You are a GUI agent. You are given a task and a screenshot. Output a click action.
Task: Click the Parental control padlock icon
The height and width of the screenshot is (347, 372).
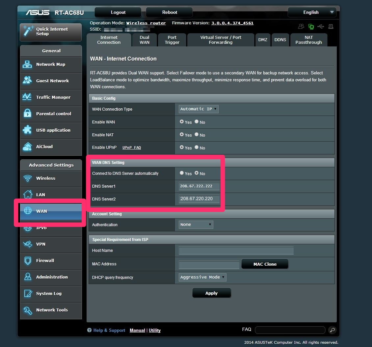click(28, 113)
